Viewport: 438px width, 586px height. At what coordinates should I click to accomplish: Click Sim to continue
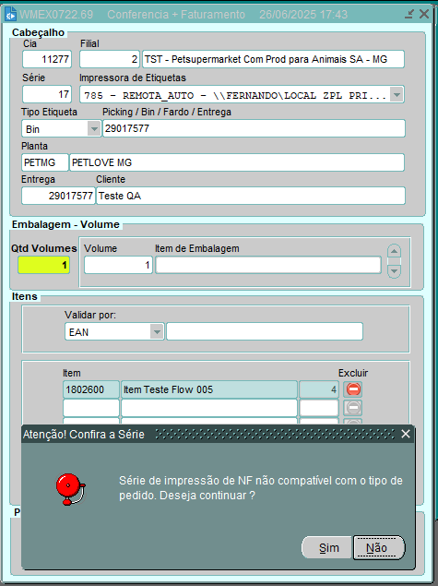pyautogui.click(x=328, y=547)
